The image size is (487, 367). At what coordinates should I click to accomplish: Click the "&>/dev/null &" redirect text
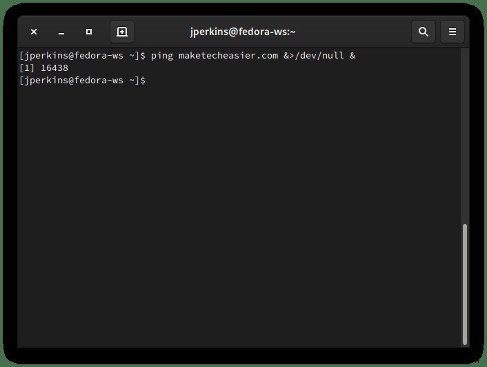(x=319, y=56)
